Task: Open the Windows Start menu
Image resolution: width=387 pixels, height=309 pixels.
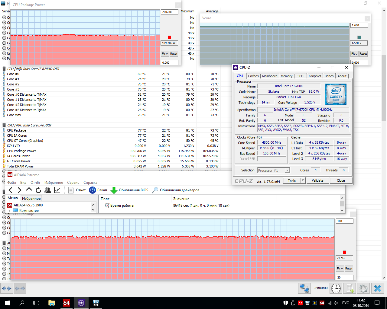Action: coord(7,303)
